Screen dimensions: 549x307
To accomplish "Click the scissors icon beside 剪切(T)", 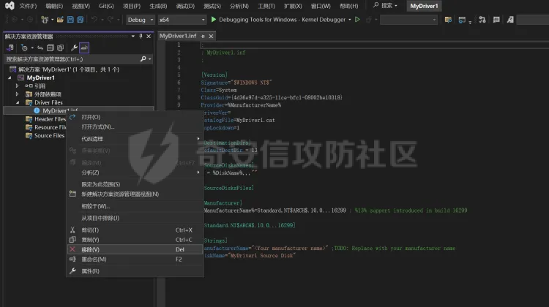I will pos(72,230).
